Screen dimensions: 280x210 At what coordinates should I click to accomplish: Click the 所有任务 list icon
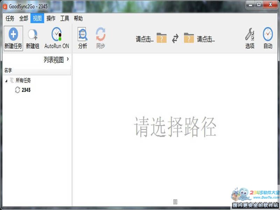[x=12, y=80]
